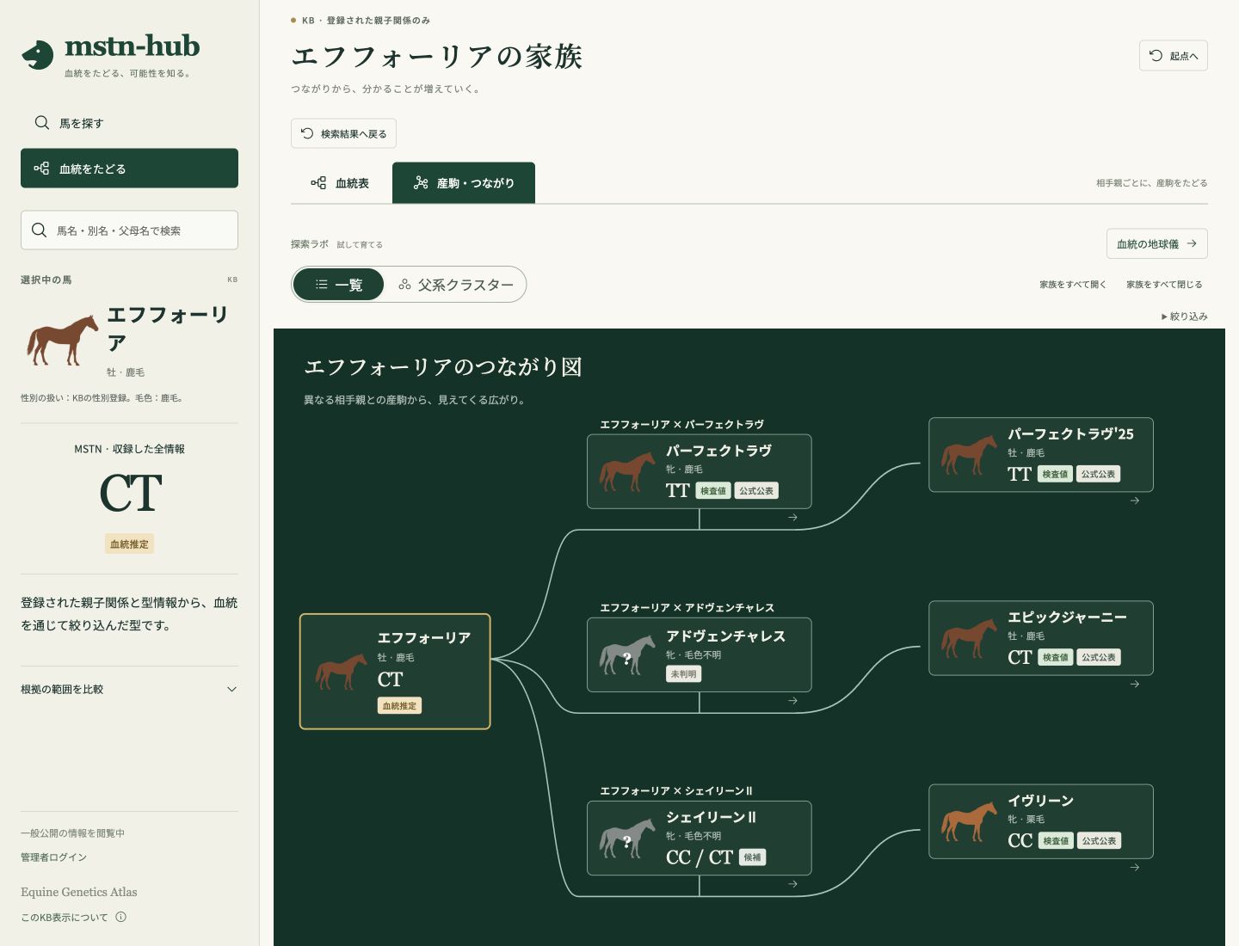Click the horse icon in パーフェクトラヴ'25 card
Image resolution: width=1239 pixels, height=946 pixels.
point(969,455)
